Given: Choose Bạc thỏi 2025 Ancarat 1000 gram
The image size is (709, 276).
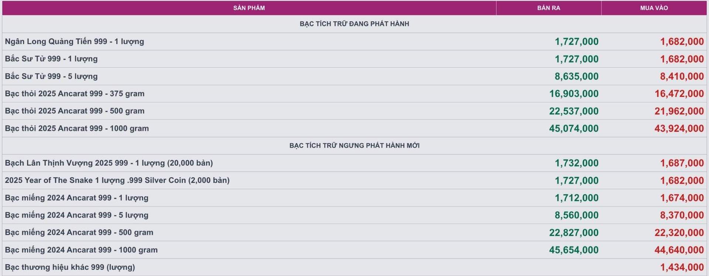Looking at the screenshot, I should coord(76,128).
